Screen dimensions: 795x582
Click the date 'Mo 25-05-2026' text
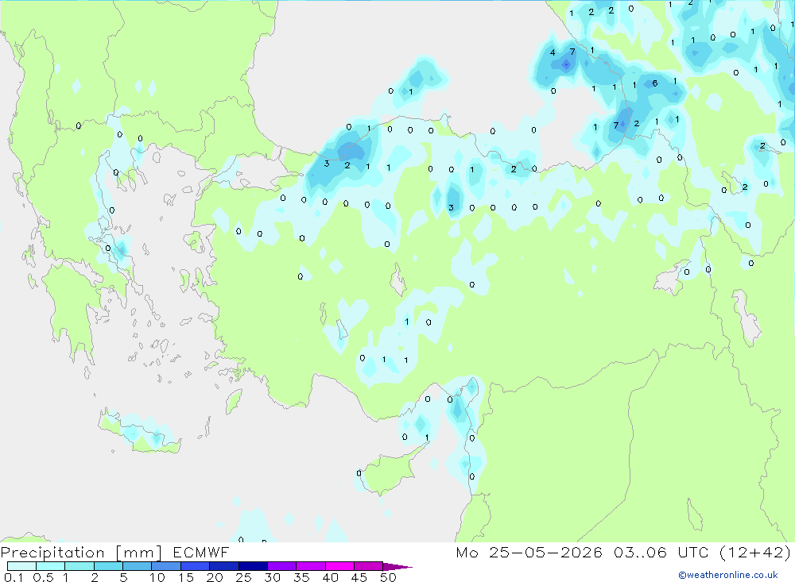tap(529, 552)
